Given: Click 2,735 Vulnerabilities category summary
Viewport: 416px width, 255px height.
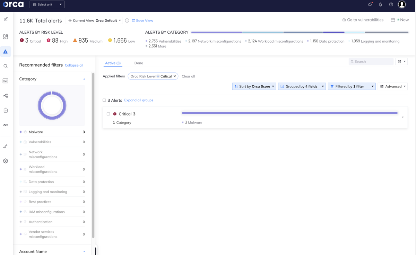Looking at the screenshot, I should tap(163, 41).
